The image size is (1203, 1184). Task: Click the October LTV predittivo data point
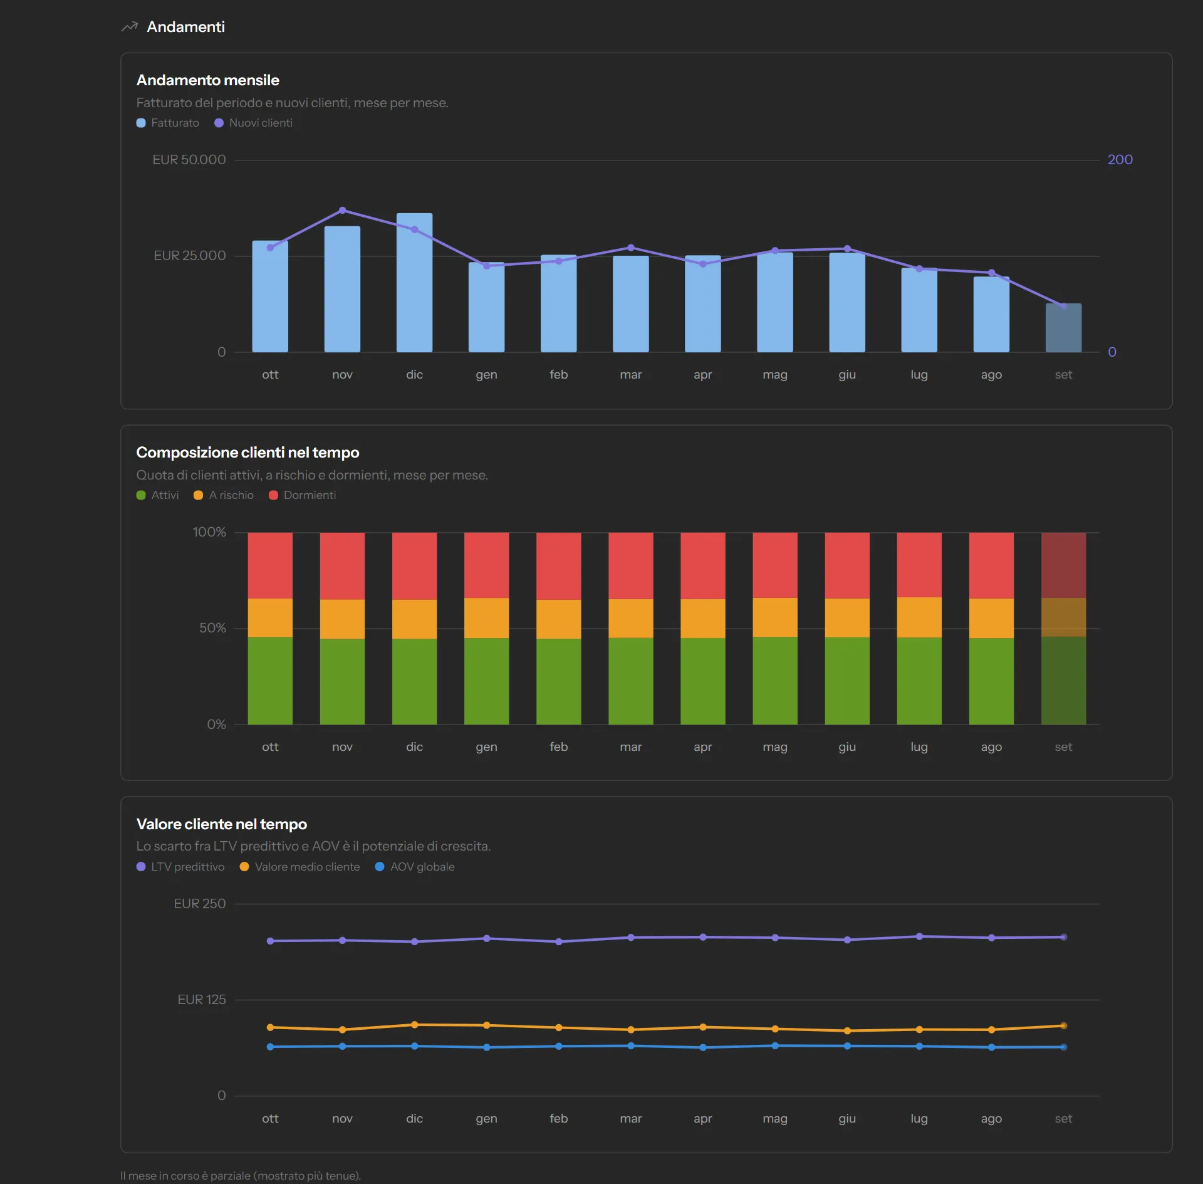tap(270, 941)
